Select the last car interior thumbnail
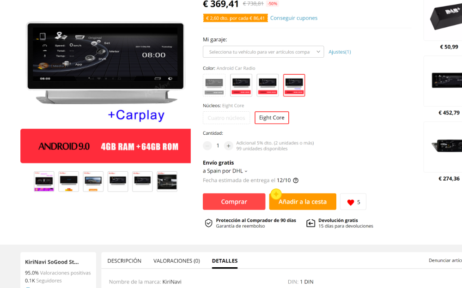Screen dimensions: 462x288 [x=167, y=181]
